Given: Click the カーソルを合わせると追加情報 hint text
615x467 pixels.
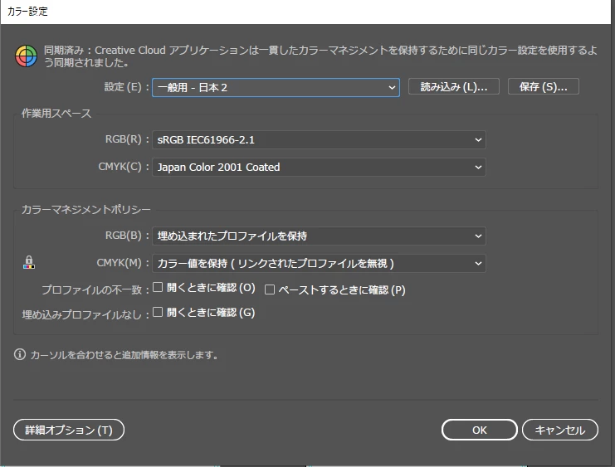Looking at the screenshot, I should (124, 355).
